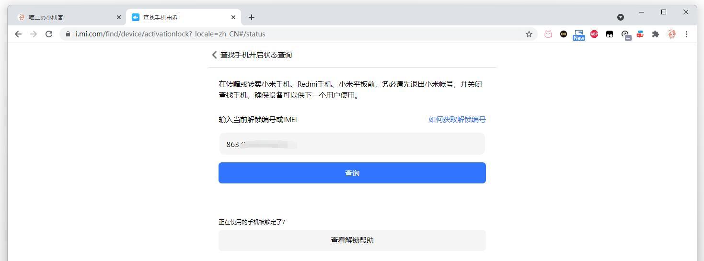The image size is (704, 261).
Task: Add a new browser tab
Action: (252, 17)
